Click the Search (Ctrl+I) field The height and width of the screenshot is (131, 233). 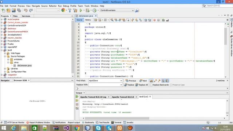[x=219, y=6]
